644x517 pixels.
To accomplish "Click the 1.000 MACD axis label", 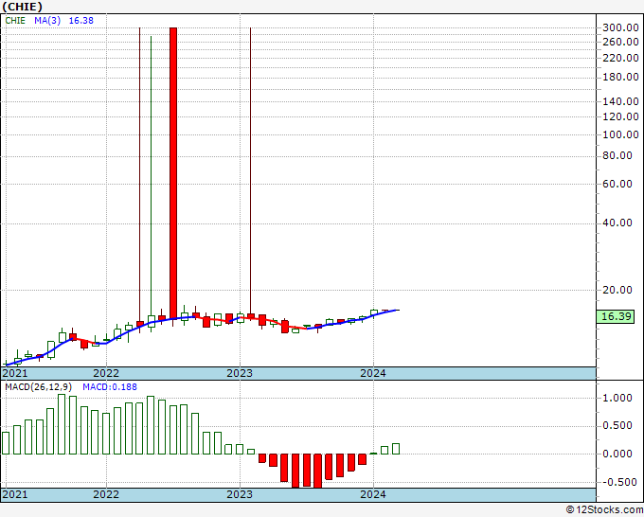I will pyautogui.click(x=617, y=398).
